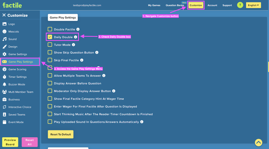Uncheck the Daily Double checkbox
Viewport: 269px width, 149px height.
[x=50, y=37]
